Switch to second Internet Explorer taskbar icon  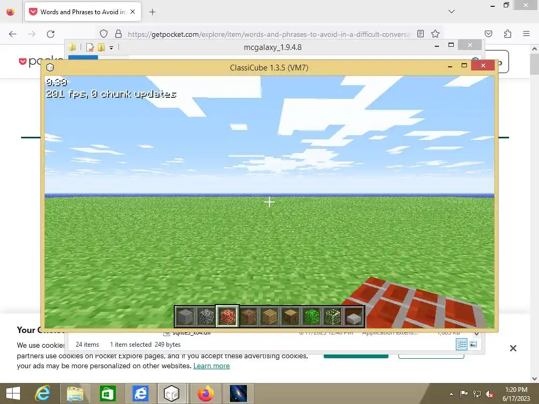click(x=140, y=393)
